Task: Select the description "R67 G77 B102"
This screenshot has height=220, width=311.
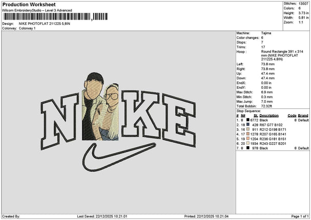Action: pyautogui.click(x=271, y=125)
